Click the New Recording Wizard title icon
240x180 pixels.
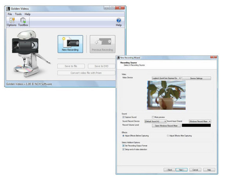click(118, 58)
